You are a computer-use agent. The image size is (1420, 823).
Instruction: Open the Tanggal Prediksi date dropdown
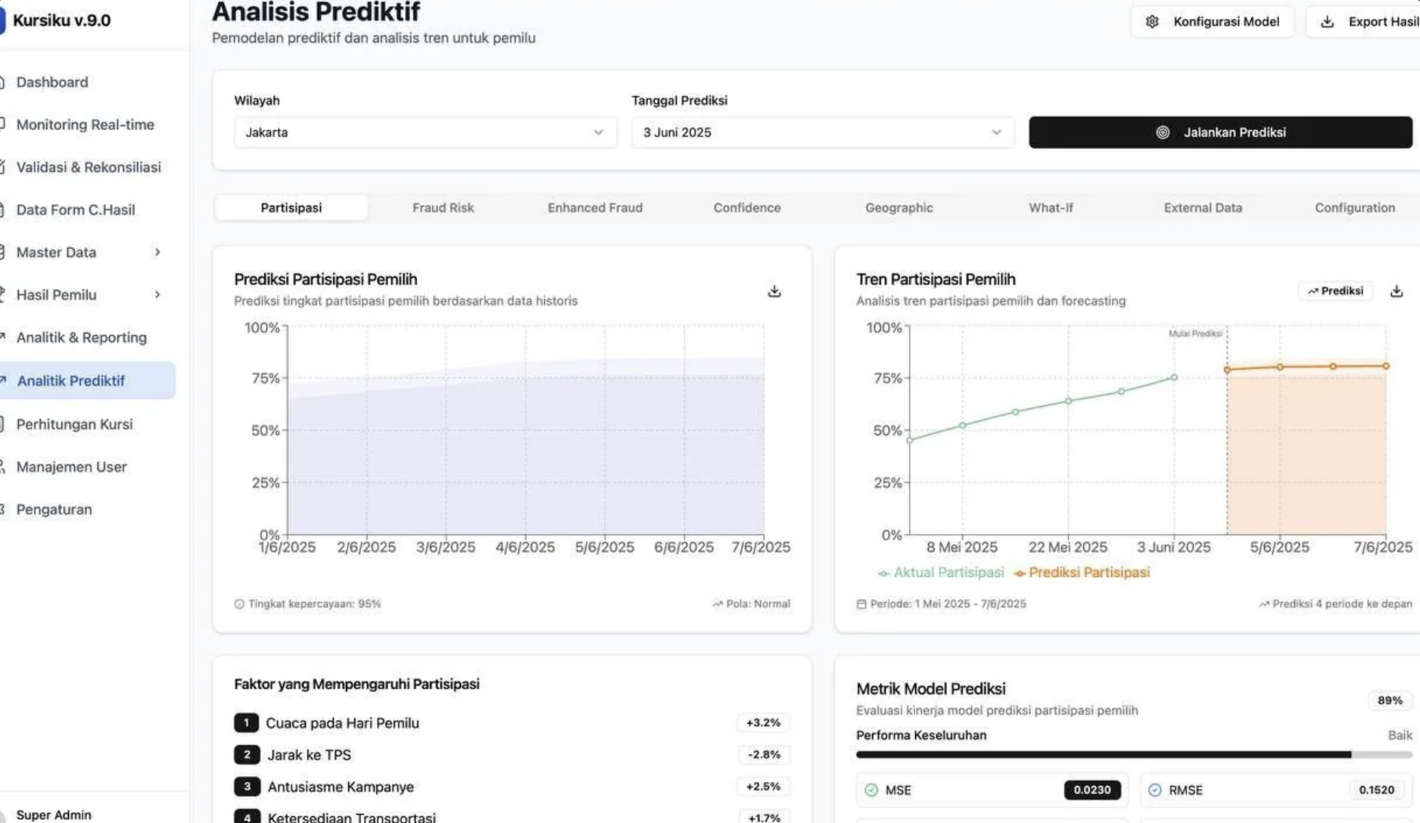point(822,132)
